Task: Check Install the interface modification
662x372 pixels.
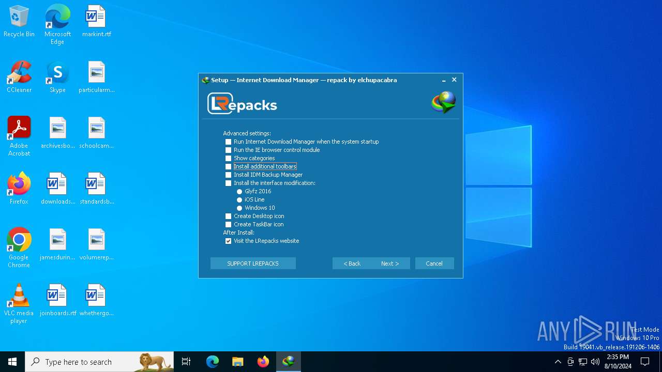Action: pos(228,183)
